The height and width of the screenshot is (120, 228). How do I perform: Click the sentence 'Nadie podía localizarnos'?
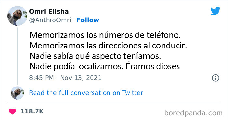click(x=77, y=67)
